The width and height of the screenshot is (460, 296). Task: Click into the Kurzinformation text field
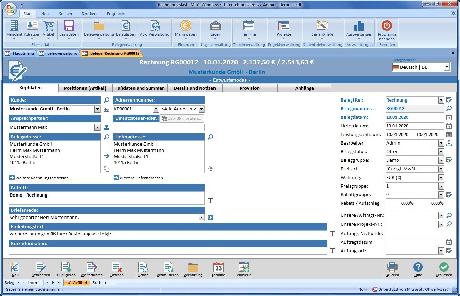[168, 251]
